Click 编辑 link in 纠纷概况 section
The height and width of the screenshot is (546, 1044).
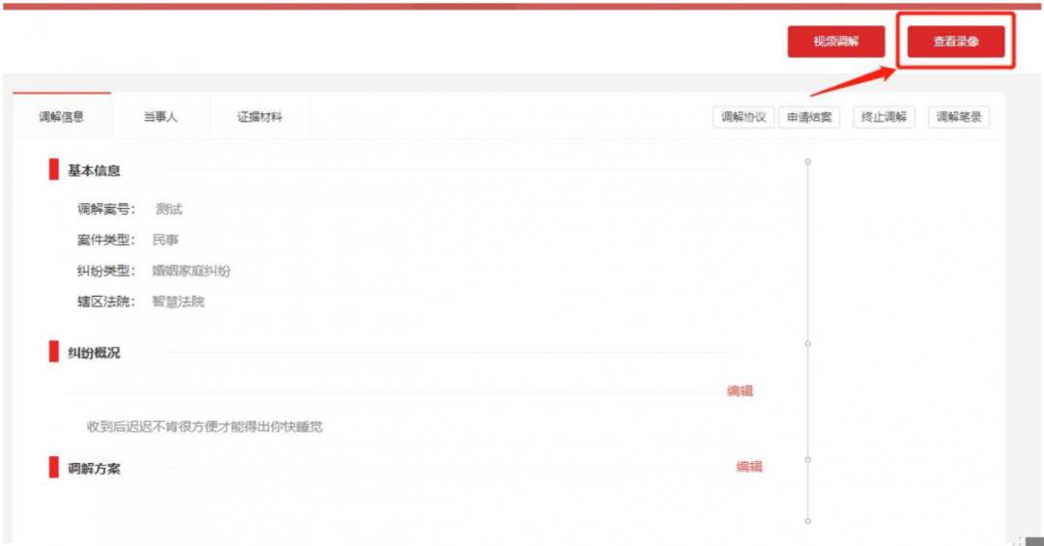coord(739,391)
